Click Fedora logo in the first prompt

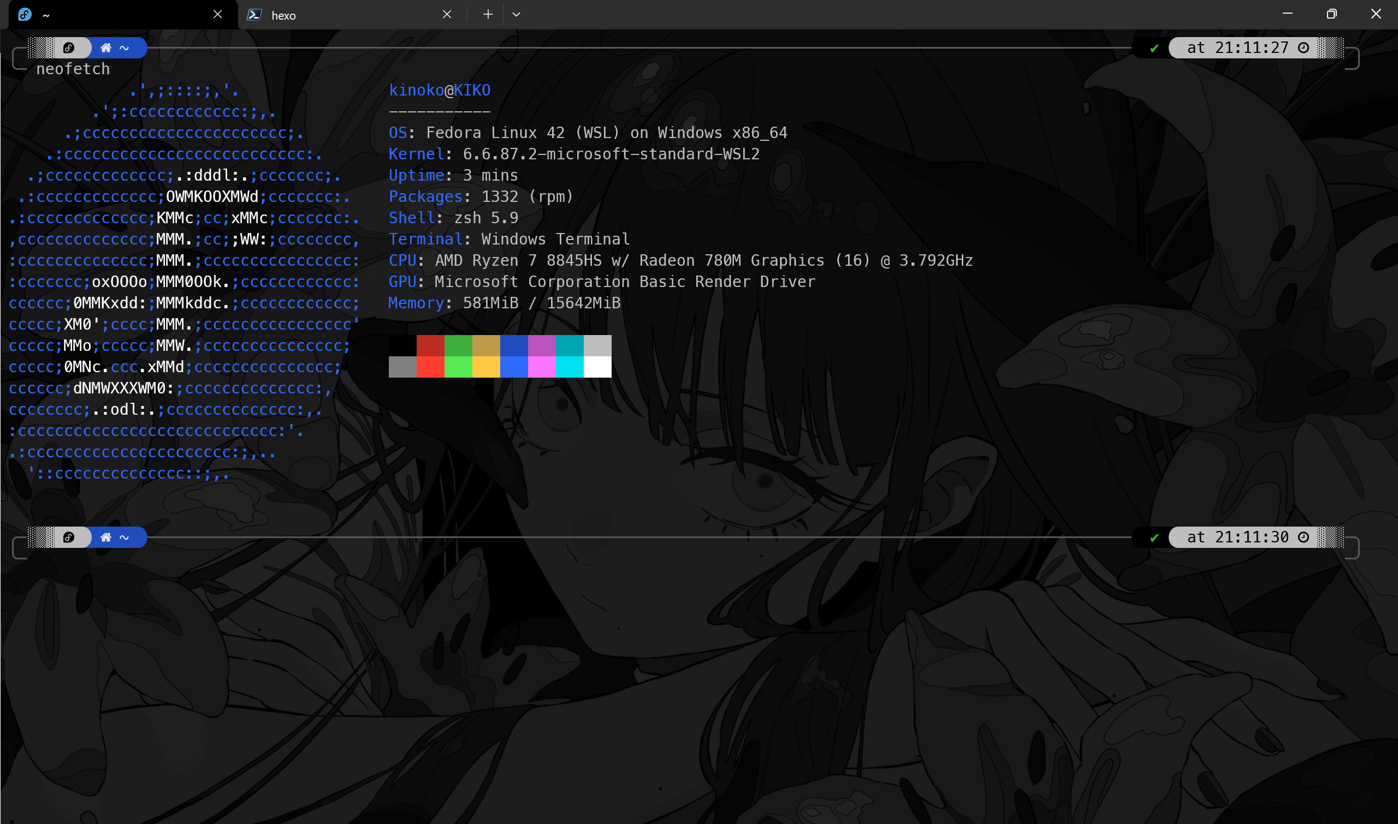point(69,48)
